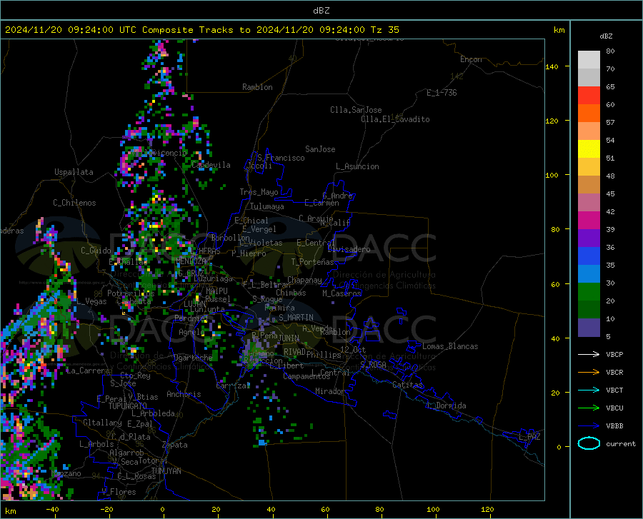Click the 'E_1-736' map label

pyautogui.click(x=442, y=93)
